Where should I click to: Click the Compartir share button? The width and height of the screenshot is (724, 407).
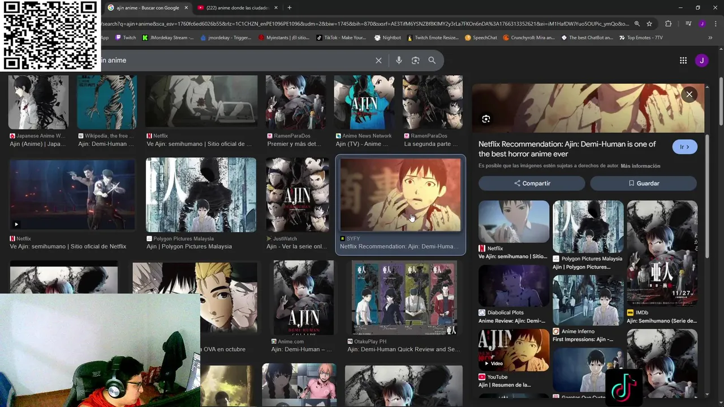click(x=532, y=183)
